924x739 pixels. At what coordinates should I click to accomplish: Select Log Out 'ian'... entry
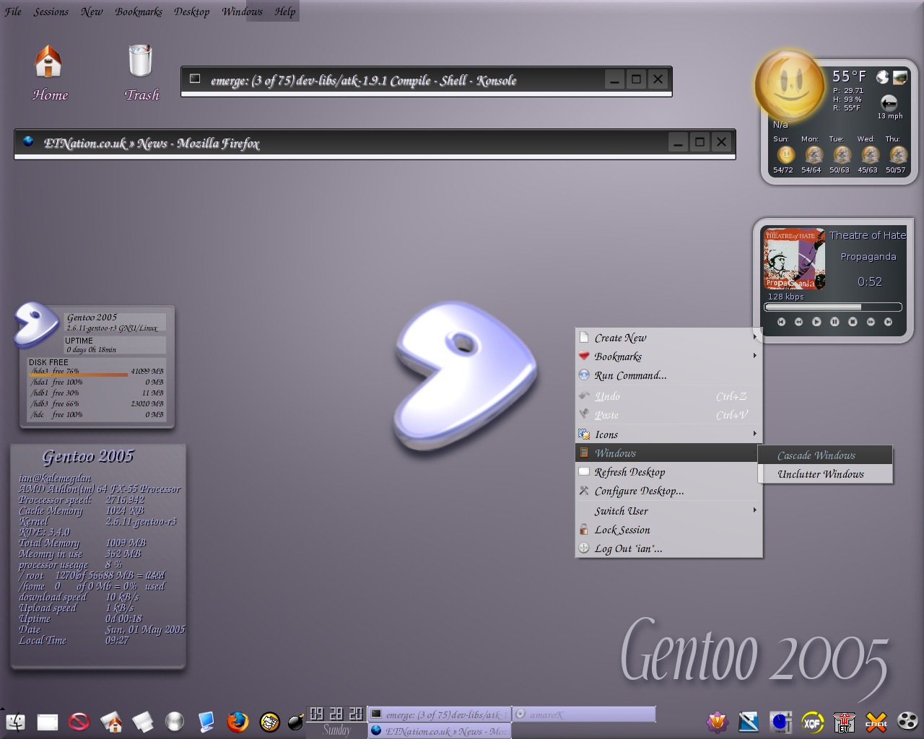click(x=668, y=548)
